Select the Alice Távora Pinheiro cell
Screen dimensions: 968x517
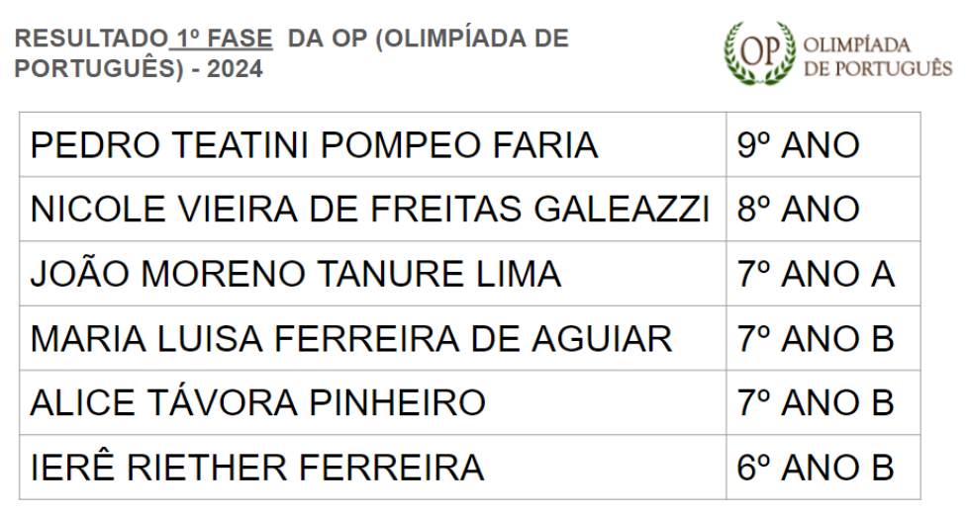click(x=373, y=402)
